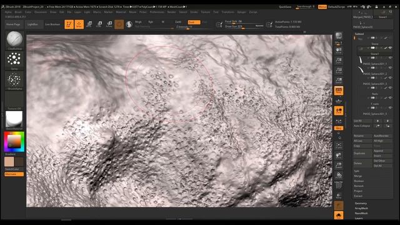
Task: Enable Rgb paint mode
Action: (151, 22)
